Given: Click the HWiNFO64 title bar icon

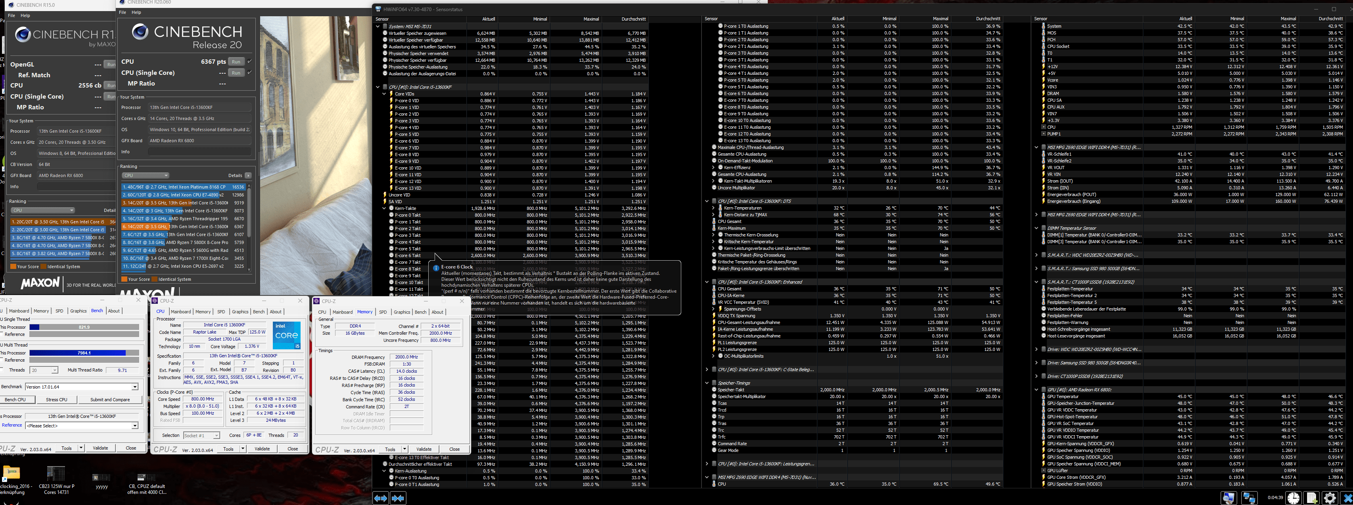Looking at the screenshot, I should tap(378, 9).
